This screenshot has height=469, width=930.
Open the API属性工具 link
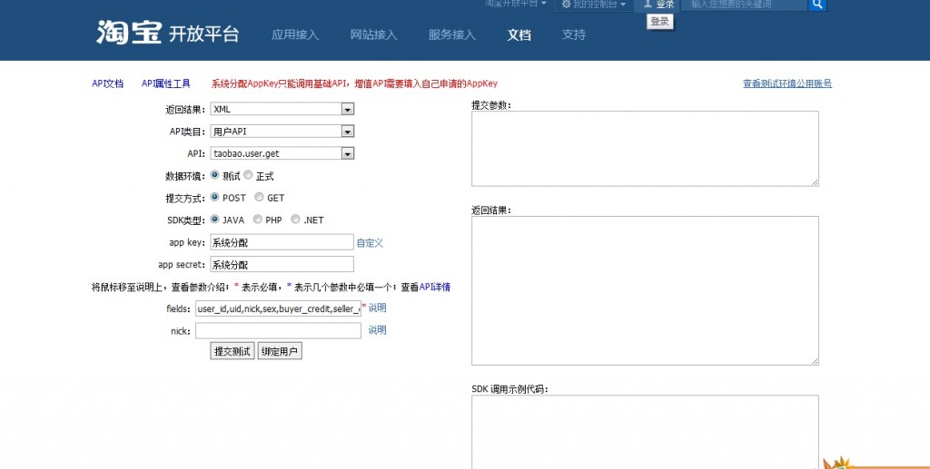point(166,83)
